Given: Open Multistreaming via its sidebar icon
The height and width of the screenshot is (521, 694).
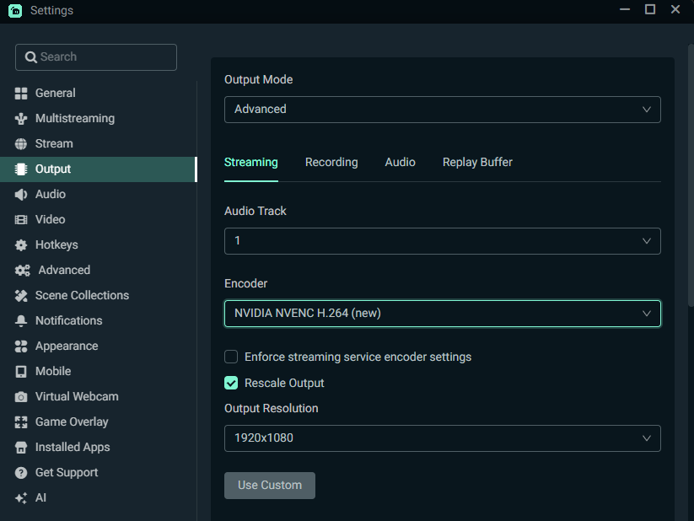Looking at the screenshot, I should pos(21,119).
